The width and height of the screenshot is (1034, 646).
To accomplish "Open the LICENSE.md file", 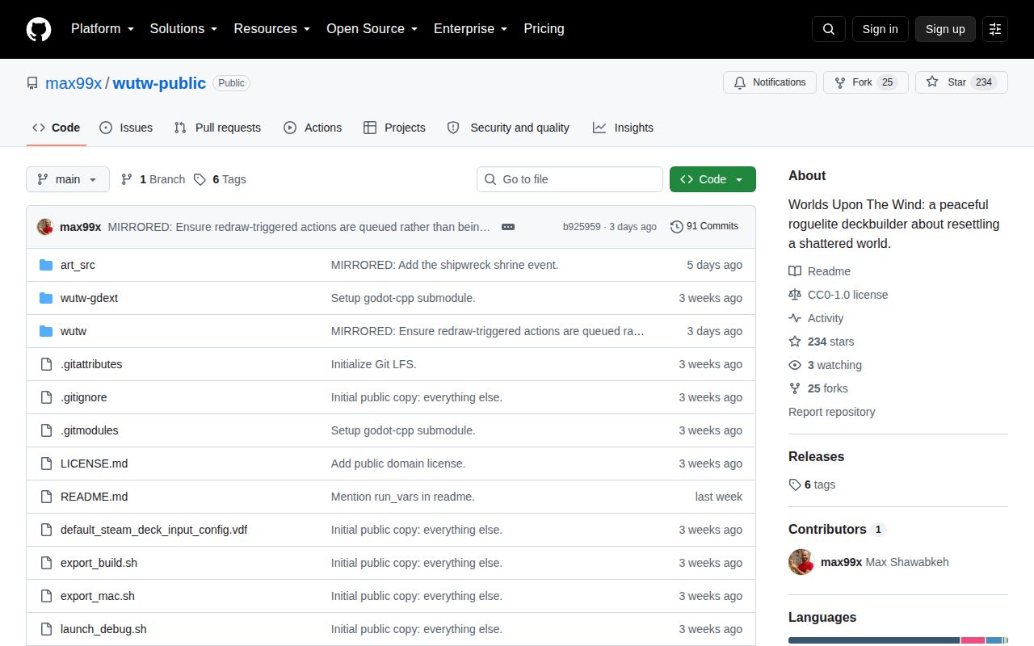I will 94,464.
